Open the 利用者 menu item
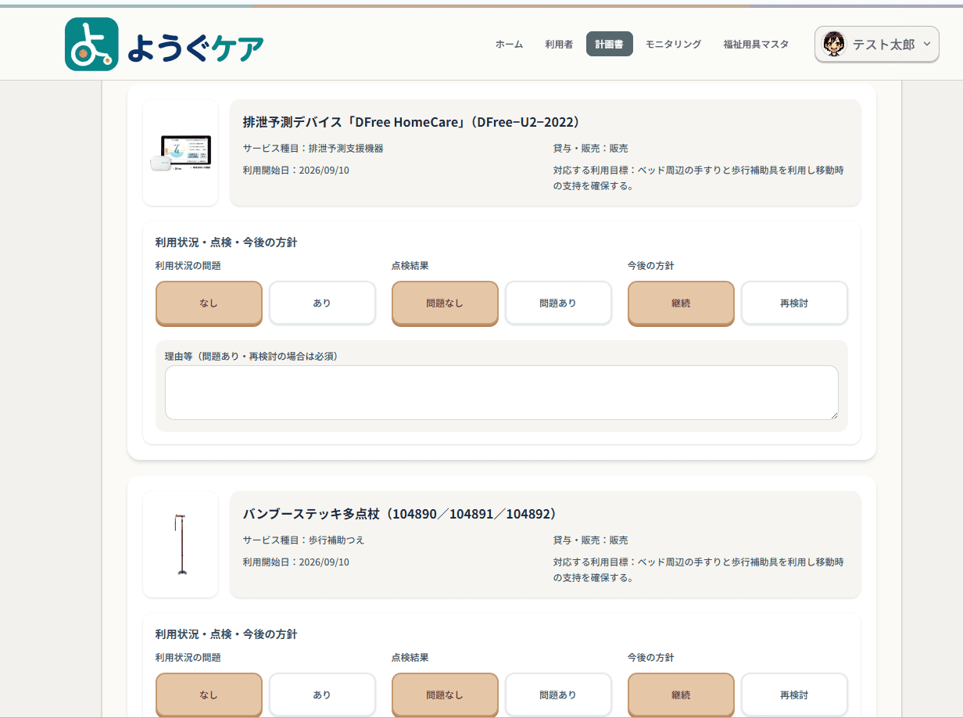 [559, 45]
